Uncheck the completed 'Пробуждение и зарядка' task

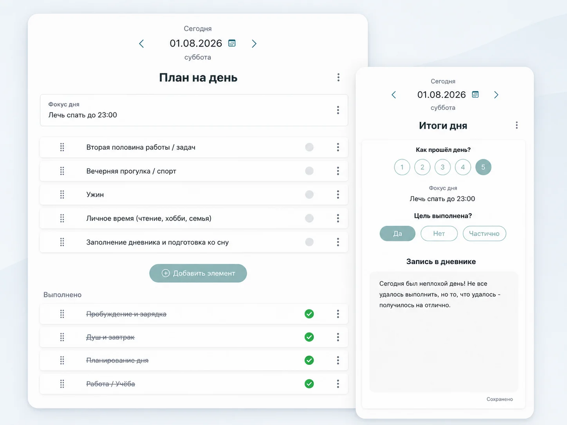click(309, 314)
